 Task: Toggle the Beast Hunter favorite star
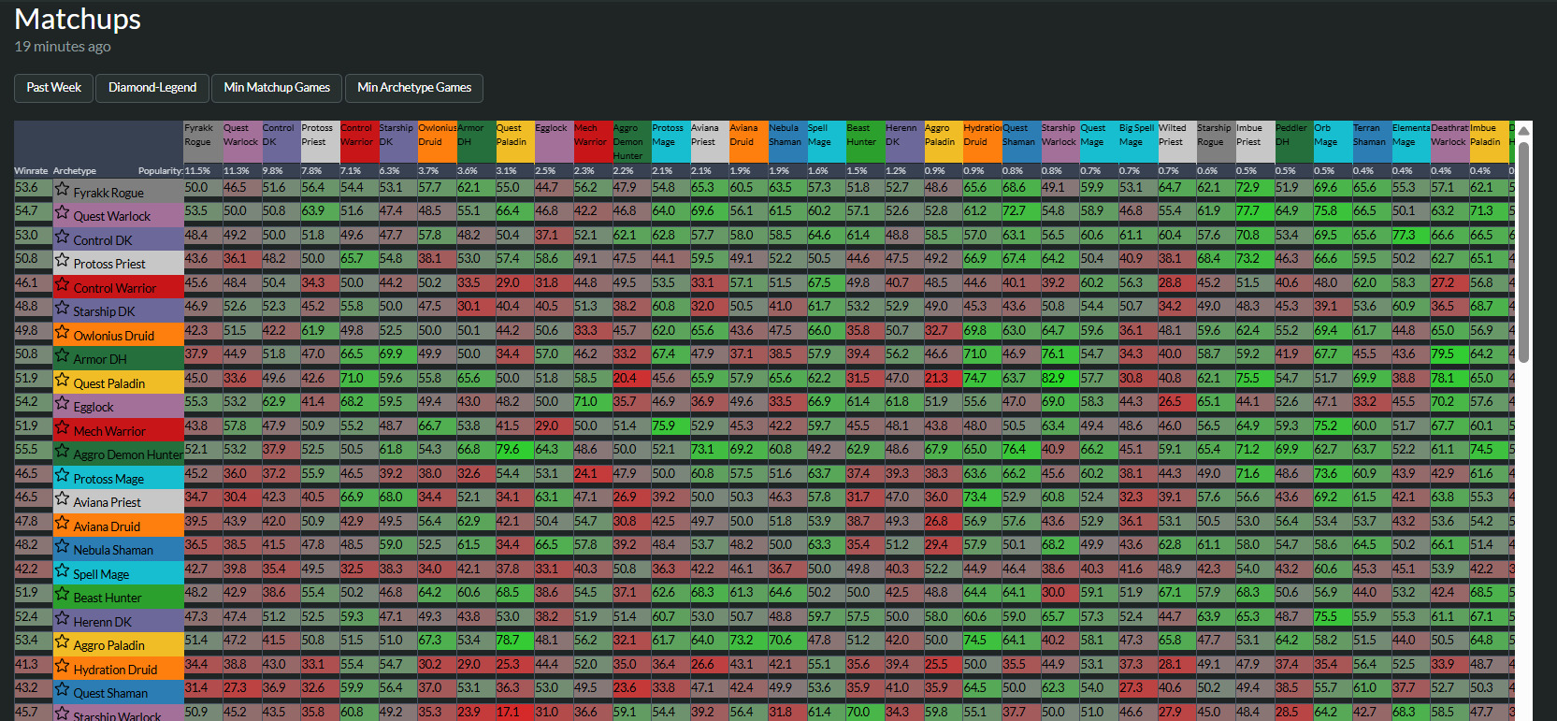click(63, 595)
